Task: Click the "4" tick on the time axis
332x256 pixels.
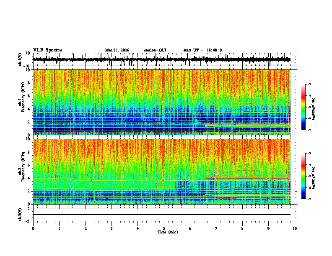Action: [x=138, y=228]
